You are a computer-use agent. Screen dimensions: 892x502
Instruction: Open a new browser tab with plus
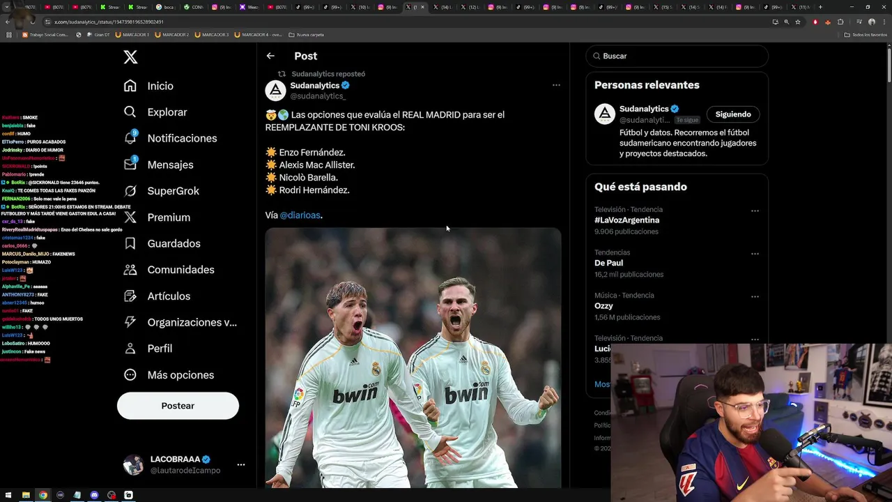820,7
